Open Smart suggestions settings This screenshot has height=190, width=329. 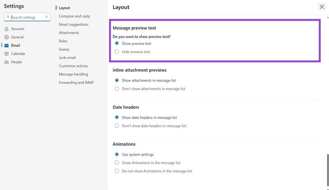74,24
